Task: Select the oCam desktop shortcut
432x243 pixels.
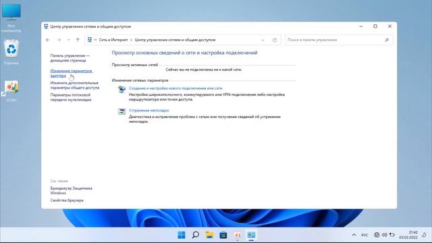Action: [x=11, y=91]
